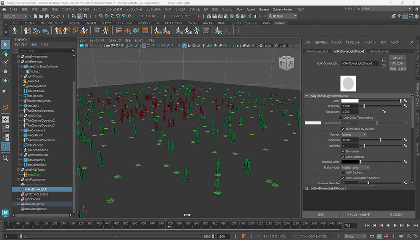Click the Resolution map checker button
Image resolution: width=420 pixels, height=240 pixels.
(x=384, y=111)
